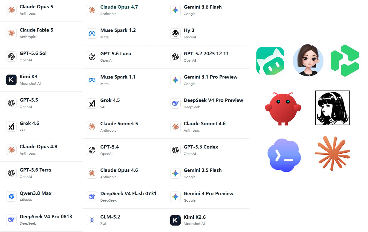Click 'Moonshot AI' under Kimi K3
Viewport: 368px width, 232px height.
30,83
